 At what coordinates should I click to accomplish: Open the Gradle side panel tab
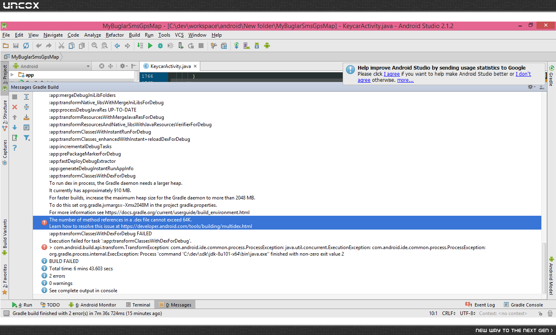coord(551,76)
